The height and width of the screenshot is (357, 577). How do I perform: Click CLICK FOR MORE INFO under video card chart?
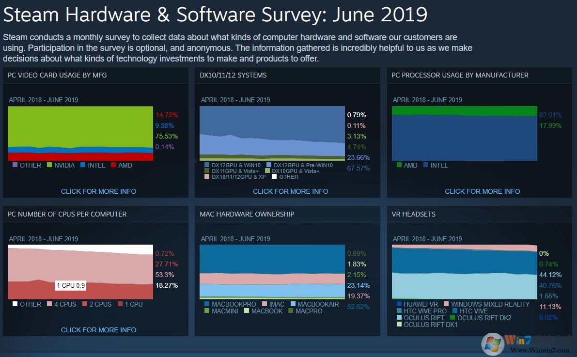point(98,191)
